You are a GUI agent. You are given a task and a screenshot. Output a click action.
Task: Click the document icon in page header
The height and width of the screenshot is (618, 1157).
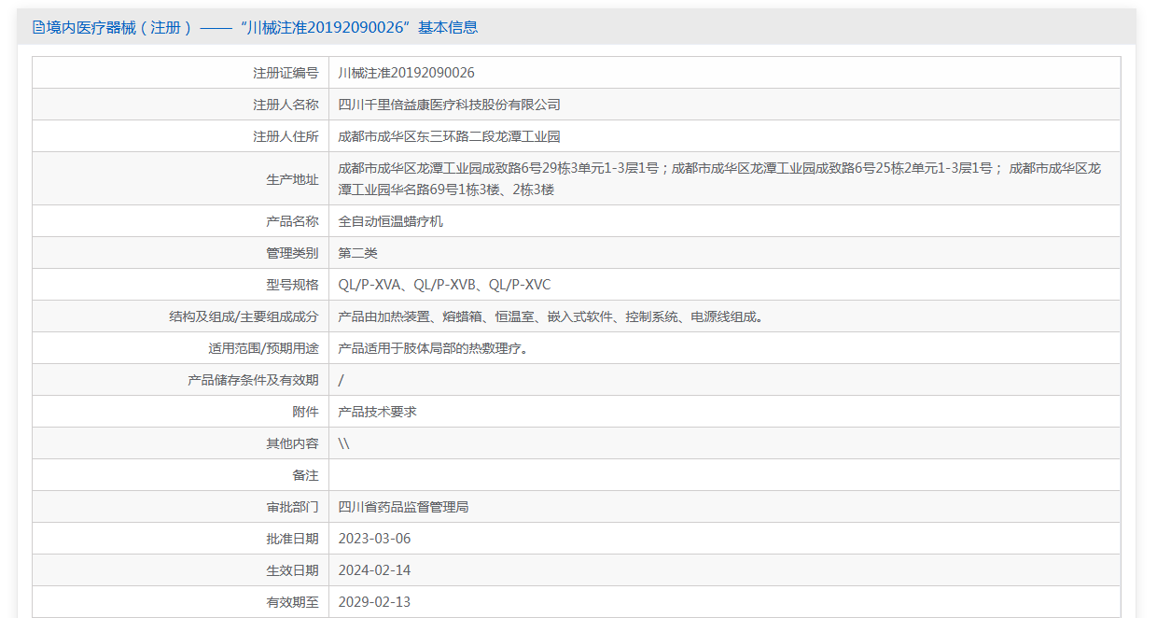38,27
